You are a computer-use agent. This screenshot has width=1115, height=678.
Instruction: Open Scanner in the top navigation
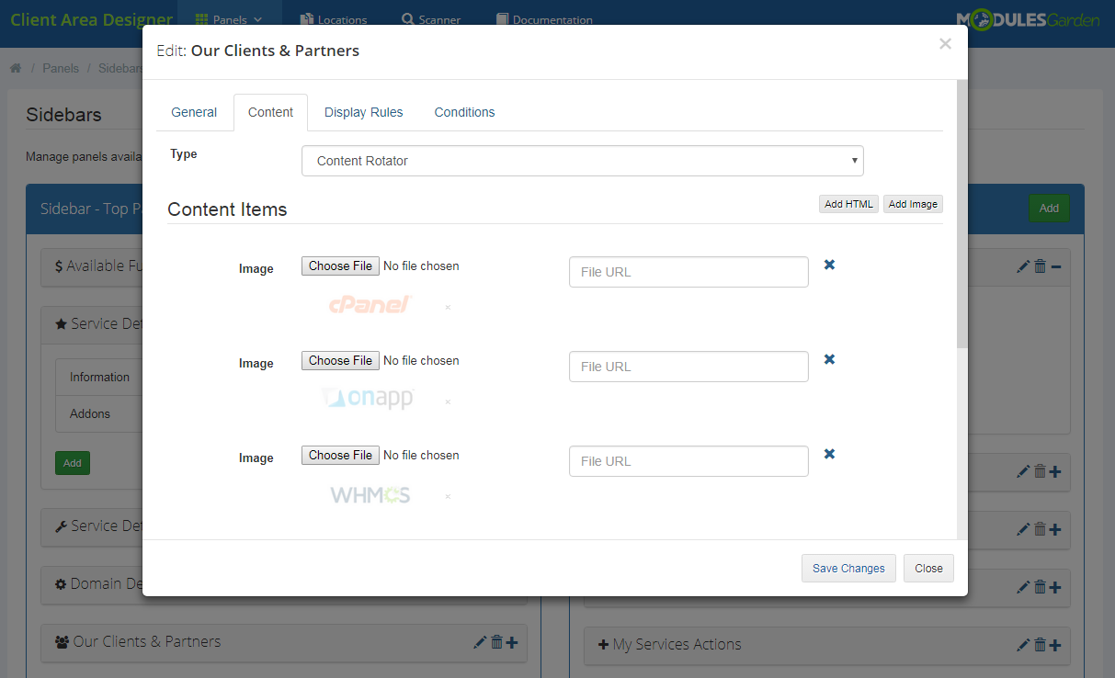(x=432, y=19)
